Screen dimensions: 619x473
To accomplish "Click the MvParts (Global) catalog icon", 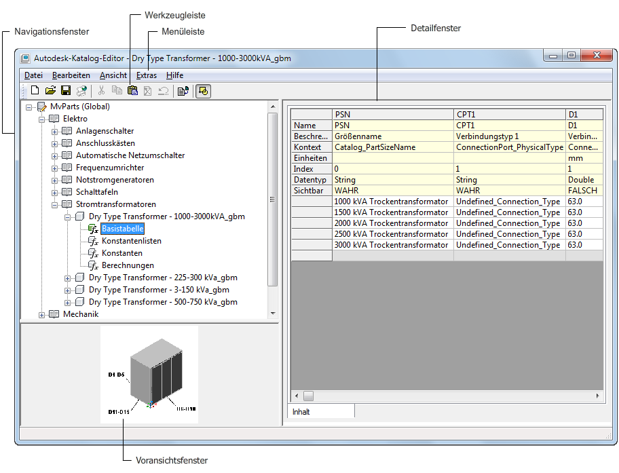I will (x=42, y=107).
